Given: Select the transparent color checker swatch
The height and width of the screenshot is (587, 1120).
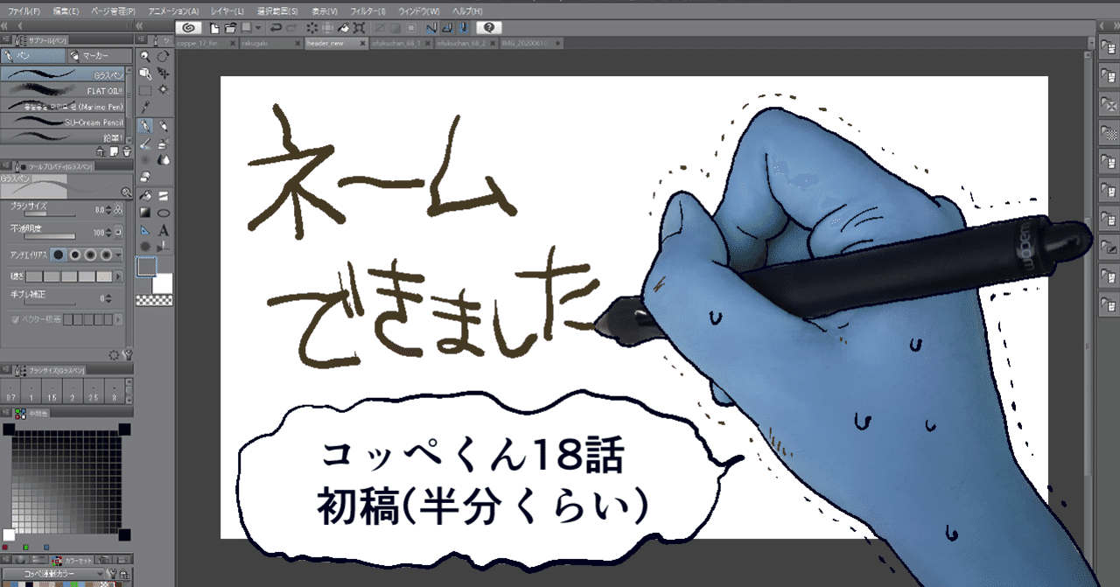Looking at the screenshot, I should pyautogui.click(x=154, y=300).
